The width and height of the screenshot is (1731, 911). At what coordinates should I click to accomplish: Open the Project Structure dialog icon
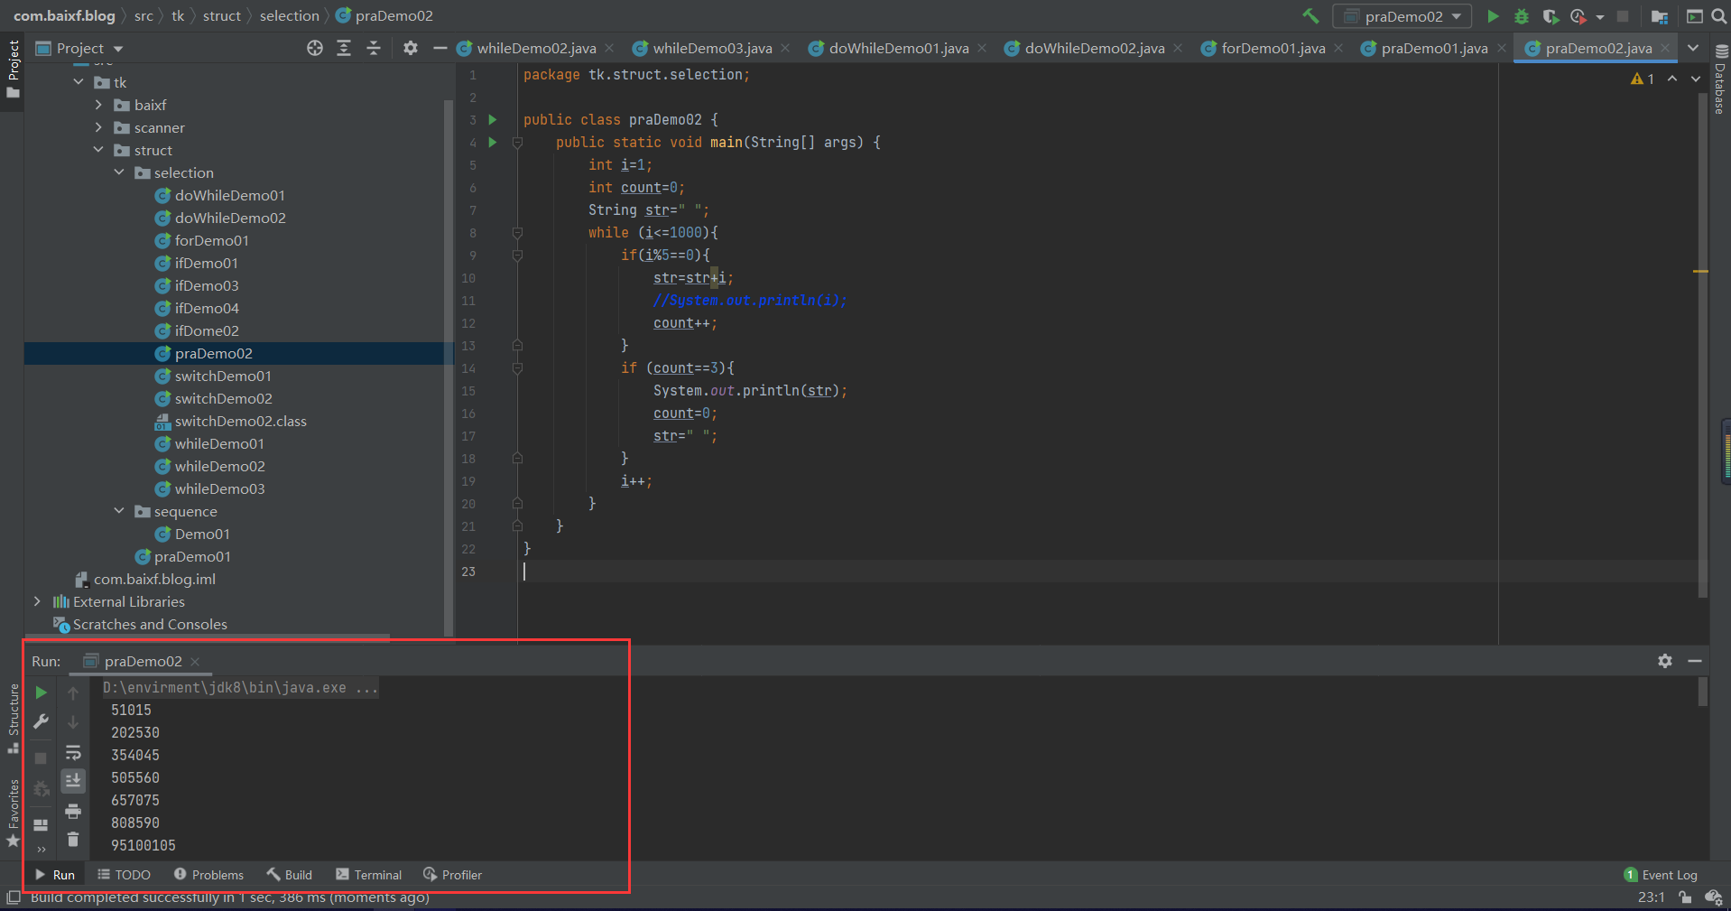(x=1659, y=16)
